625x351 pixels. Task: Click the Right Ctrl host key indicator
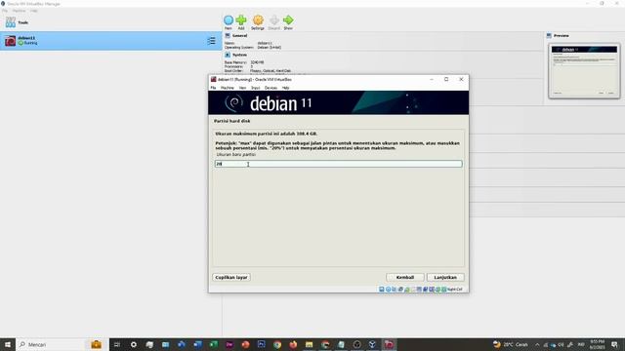(x=455, y=290)
